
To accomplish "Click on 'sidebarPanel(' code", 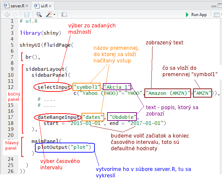I will [51, 75].
